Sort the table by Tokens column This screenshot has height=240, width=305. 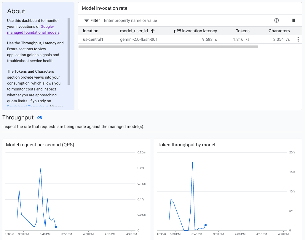(x=242, y=30)
